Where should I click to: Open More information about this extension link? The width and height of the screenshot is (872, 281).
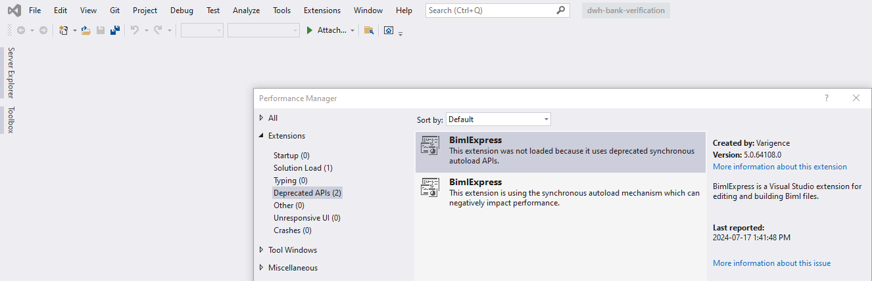click(780, 167)
